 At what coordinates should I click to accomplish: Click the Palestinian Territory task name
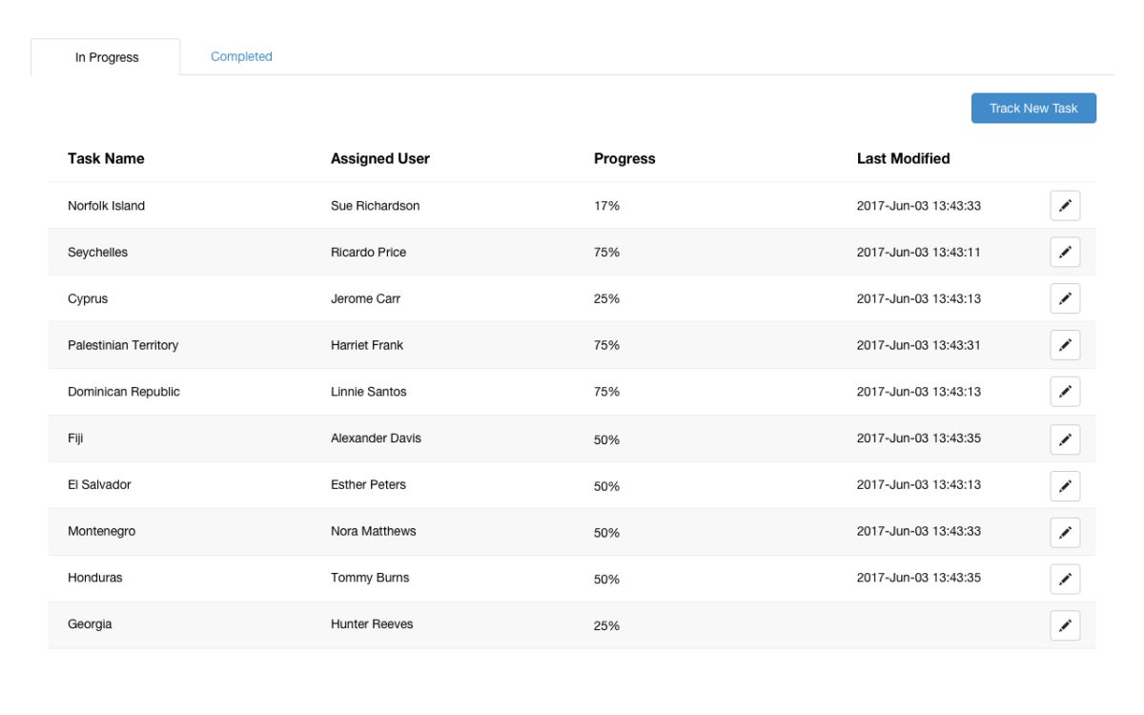coord(123,345)
